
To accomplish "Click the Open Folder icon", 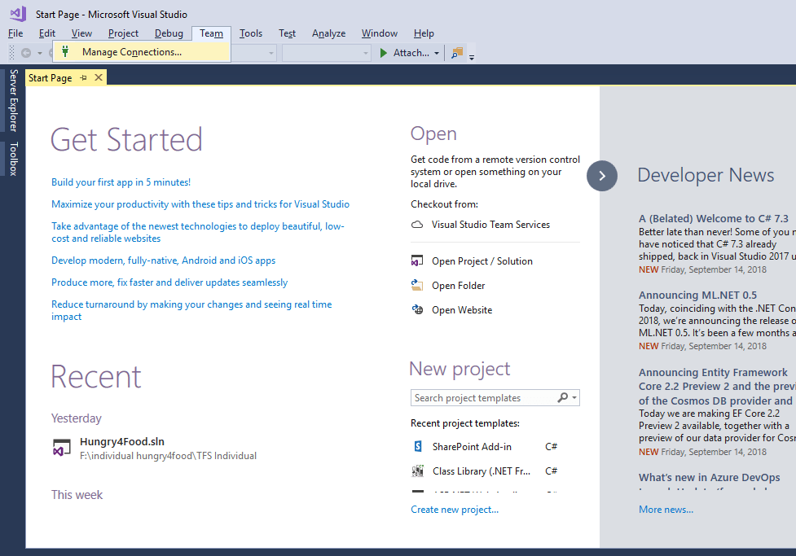I will (x=416, y=285).
